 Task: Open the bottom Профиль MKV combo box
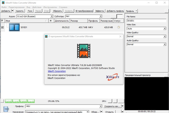click(x=64, y=106)
